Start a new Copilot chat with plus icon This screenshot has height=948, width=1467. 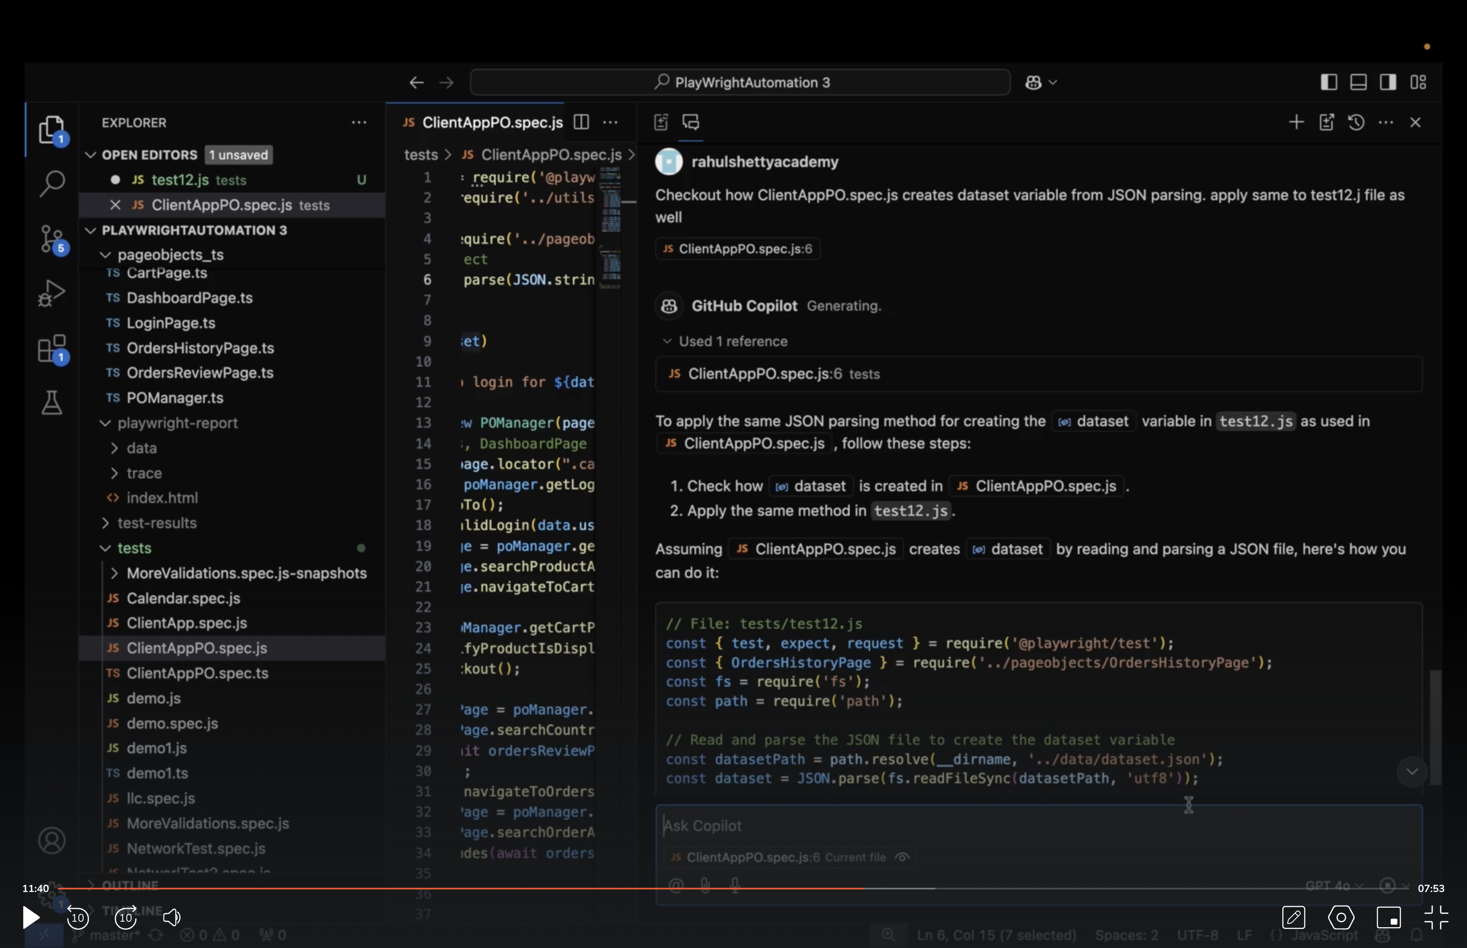1296,123
